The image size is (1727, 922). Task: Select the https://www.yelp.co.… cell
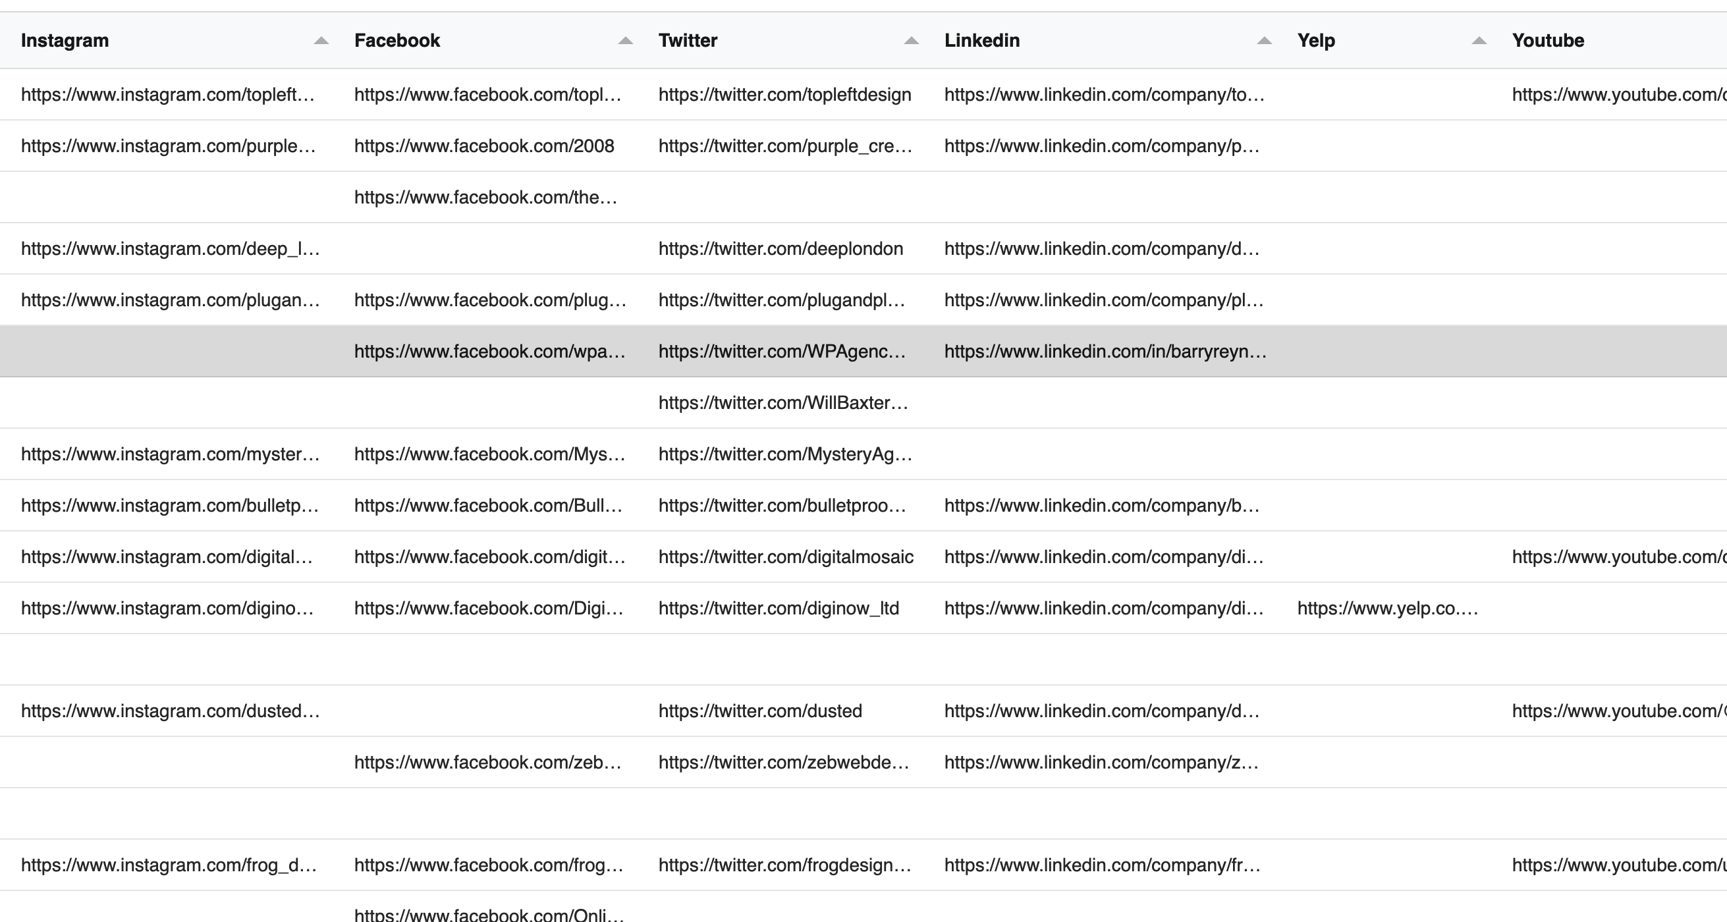1388,608
